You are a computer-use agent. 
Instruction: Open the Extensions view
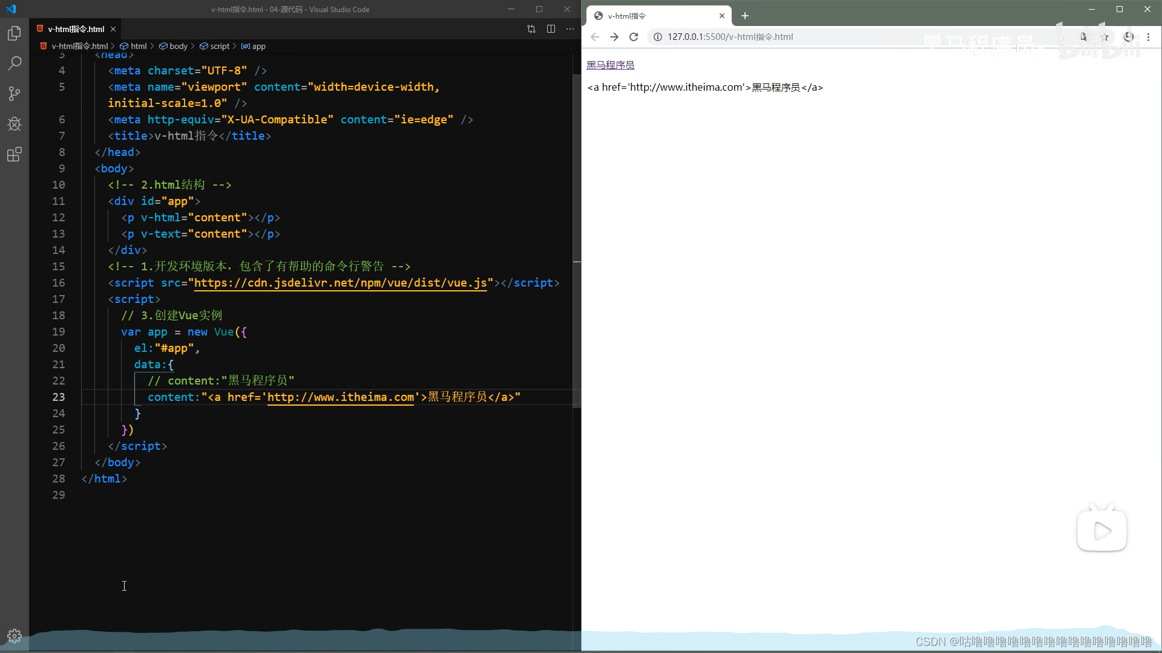pos(14,154)
